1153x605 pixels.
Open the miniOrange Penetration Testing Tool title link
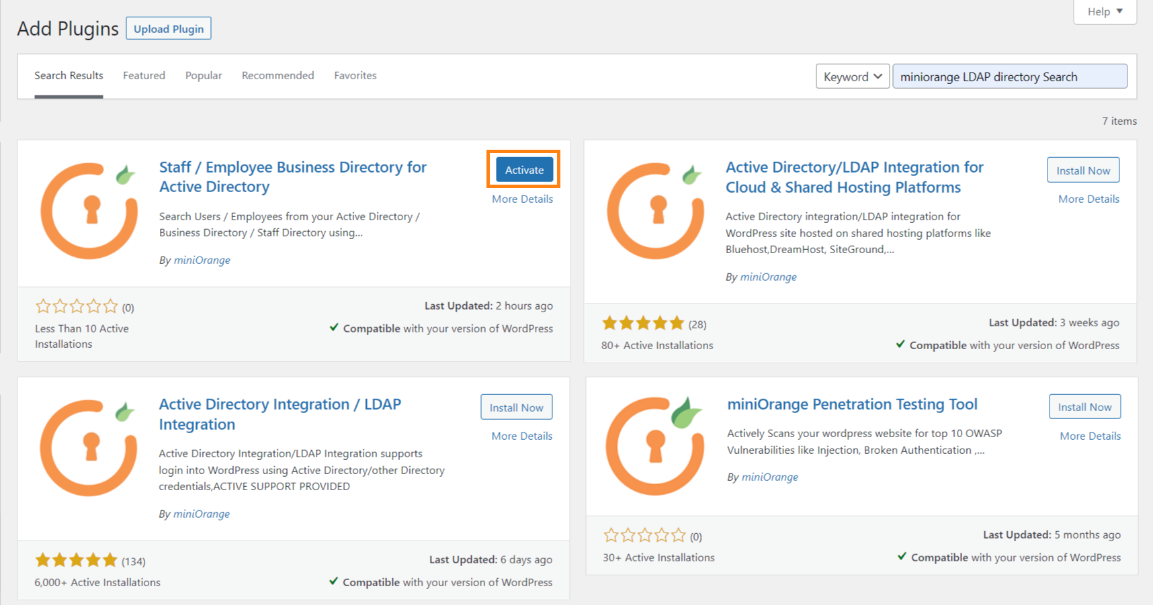point(852,404)
